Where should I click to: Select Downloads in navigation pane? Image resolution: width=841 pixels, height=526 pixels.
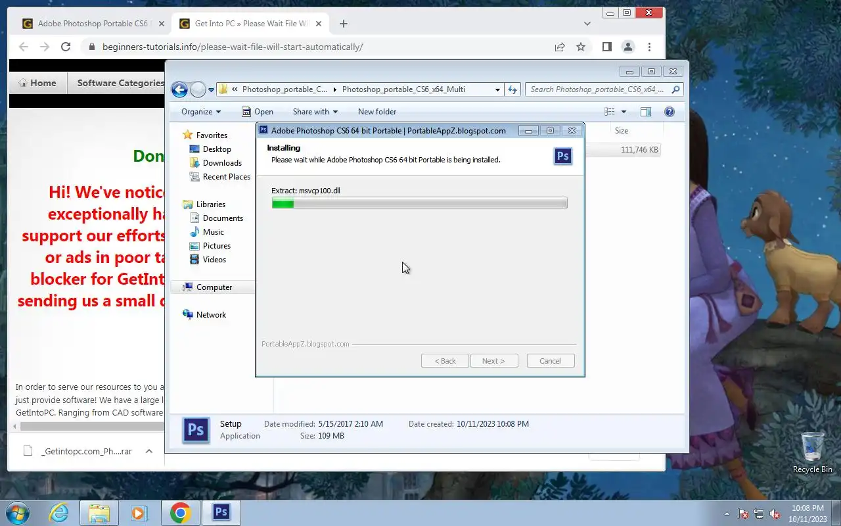(x=222, y=162)
